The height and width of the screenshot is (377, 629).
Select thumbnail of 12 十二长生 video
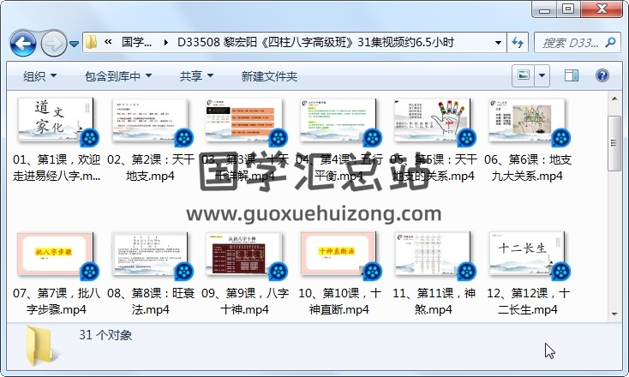point(527,254)
